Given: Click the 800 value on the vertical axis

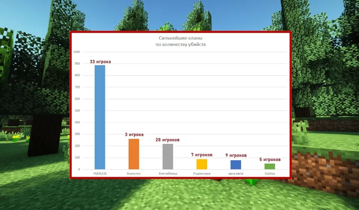Looking at the screenshot, I should 77,75.
